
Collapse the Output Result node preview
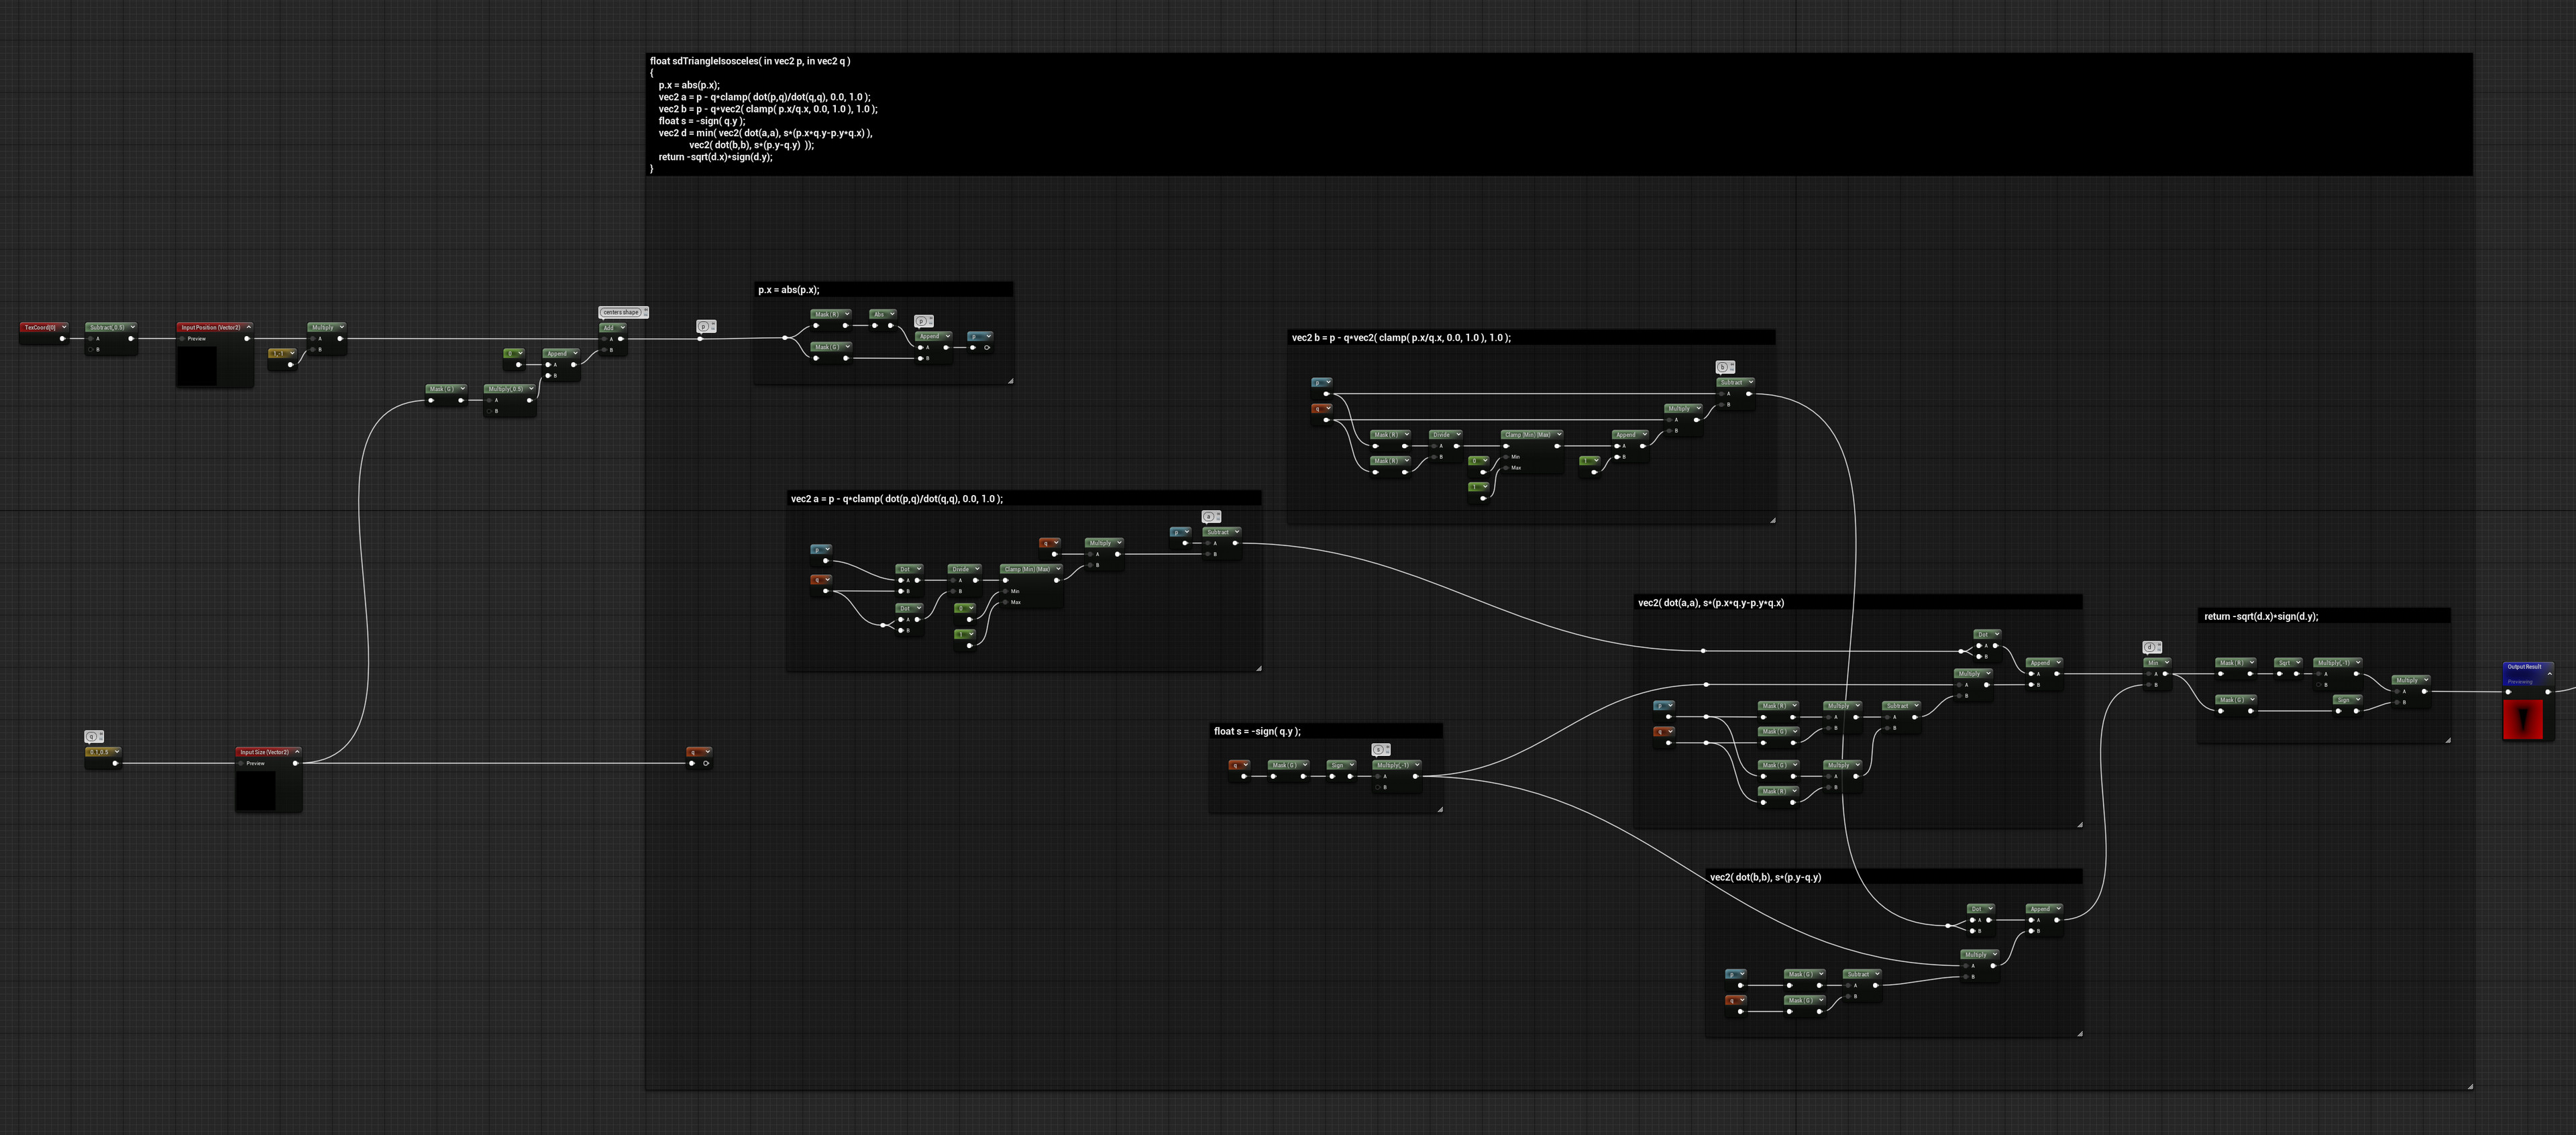[x=2549, y=674]
